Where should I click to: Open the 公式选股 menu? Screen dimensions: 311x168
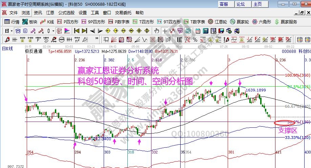point(66,13)
